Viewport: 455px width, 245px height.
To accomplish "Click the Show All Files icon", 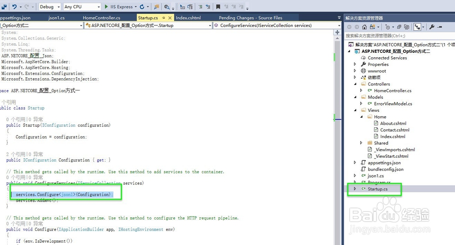I will (x=406, y=27).
